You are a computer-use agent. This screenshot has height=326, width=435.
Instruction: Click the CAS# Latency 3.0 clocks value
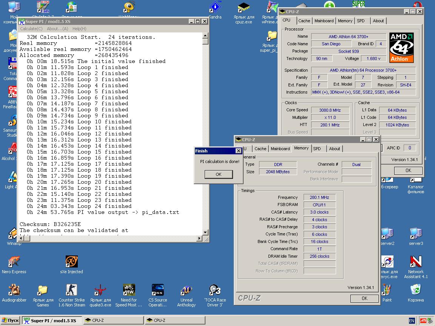319,212
